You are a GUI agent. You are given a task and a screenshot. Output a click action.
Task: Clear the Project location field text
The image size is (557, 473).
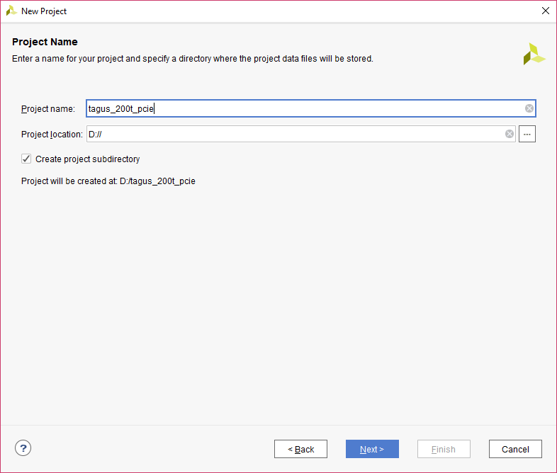(x=509, y=134)
